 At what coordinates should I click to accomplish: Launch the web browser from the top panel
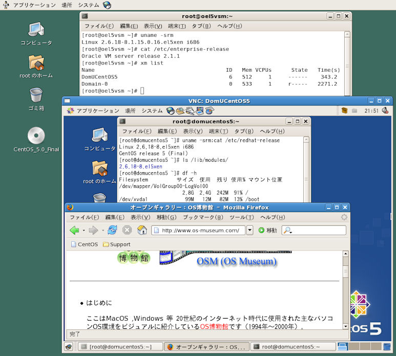coord(107,5)
